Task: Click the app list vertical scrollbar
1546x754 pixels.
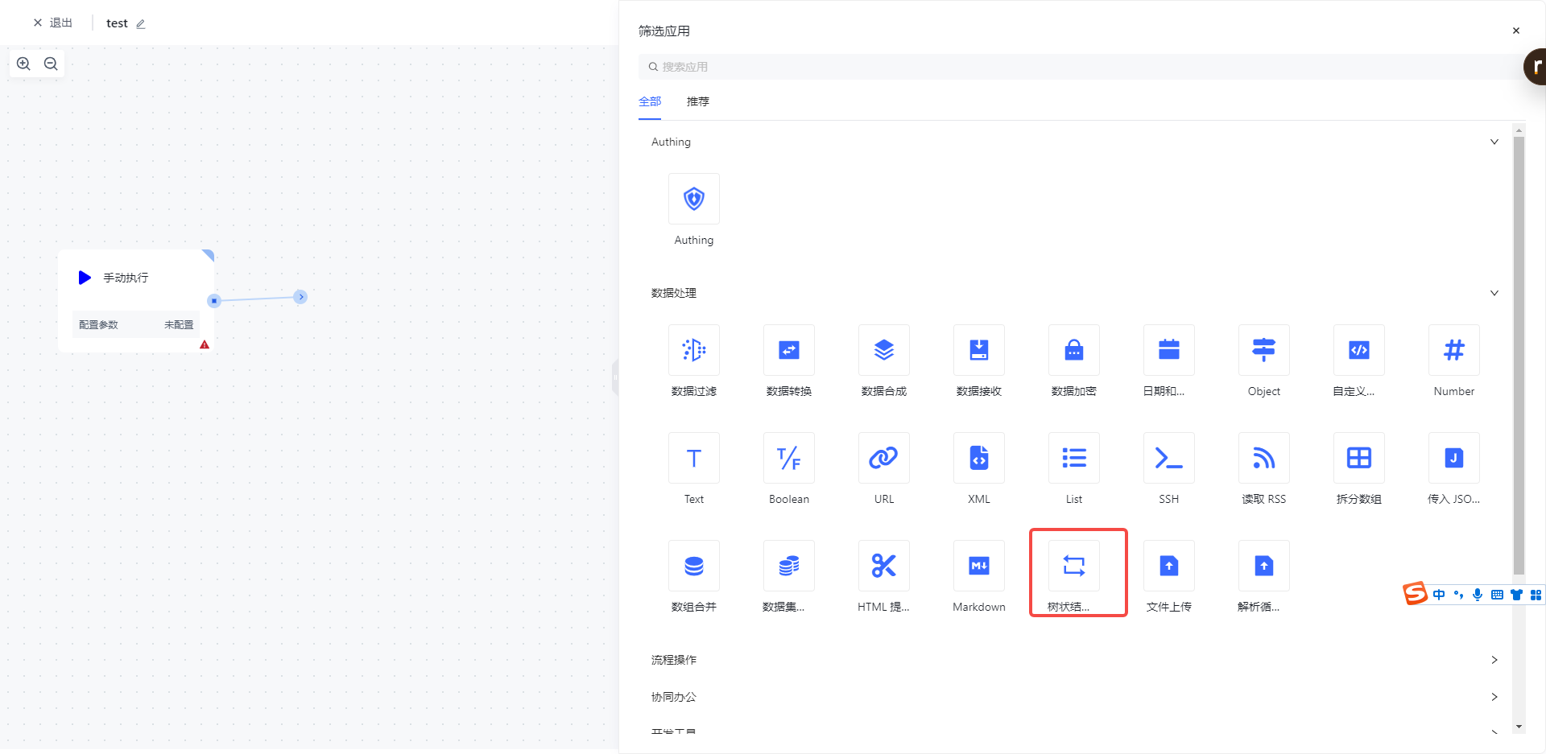Action: click(1519, 354)
